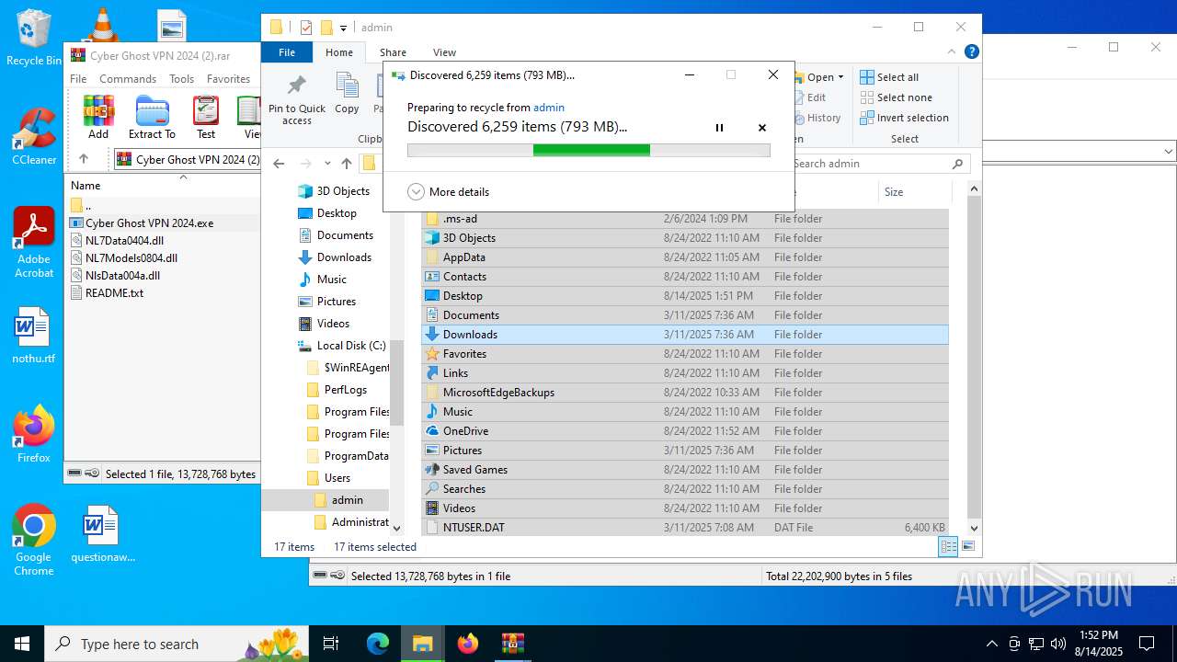Switch to Large icons view icon
The width and height of the screenshot is (1177, 662).
point(967,547)
